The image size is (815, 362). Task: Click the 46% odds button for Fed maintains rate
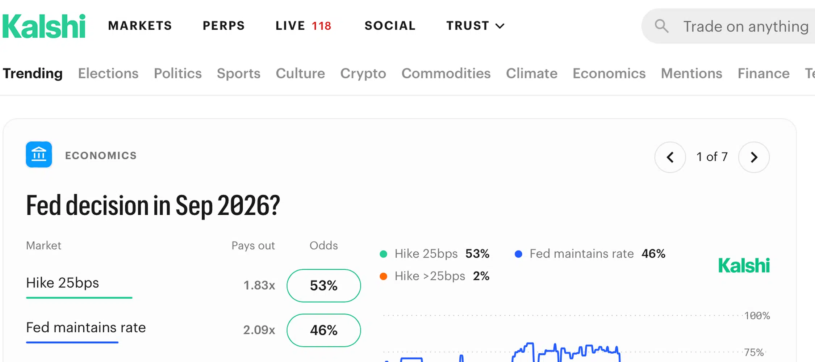click(324, 330)
